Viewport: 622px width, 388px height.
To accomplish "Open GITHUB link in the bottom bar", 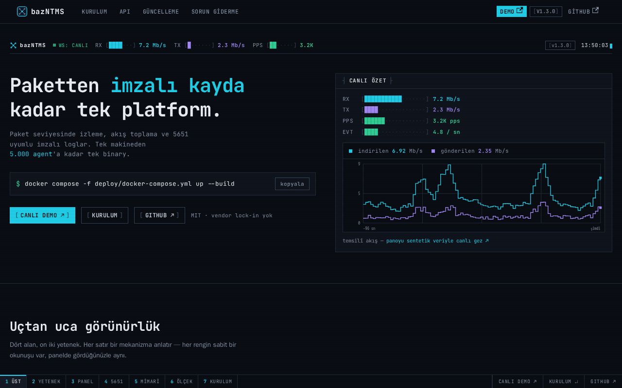I will pyautogui.click(x=603, y=381).
